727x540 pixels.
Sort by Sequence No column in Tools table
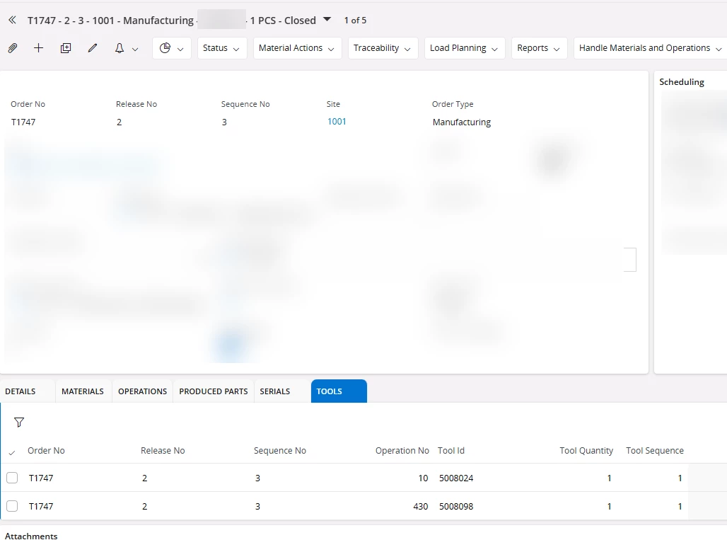(279, 450)
